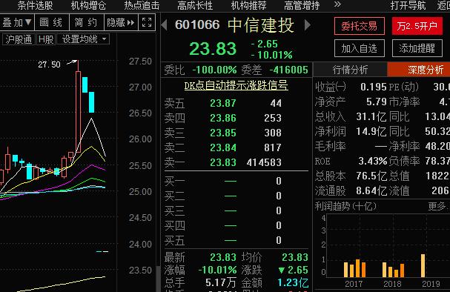
Task: Click the 卖三 price 23.85
Action: pyautogui.click(x=223, y=133)
